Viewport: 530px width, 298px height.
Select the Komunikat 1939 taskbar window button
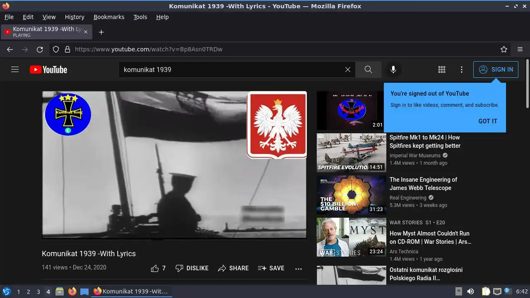tap(132, 291)
